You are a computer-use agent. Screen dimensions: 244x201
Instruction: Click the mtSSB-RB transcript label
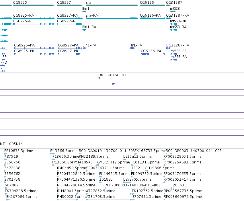pos(178,21)
